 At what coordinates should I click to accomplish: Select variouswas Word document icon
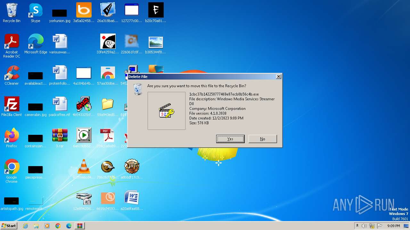click(x=60, y=44)
